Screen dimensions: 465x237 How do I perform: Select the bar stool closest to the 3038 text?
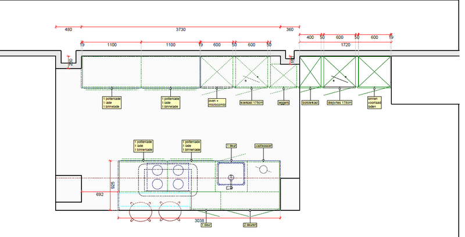pos(170,211)
